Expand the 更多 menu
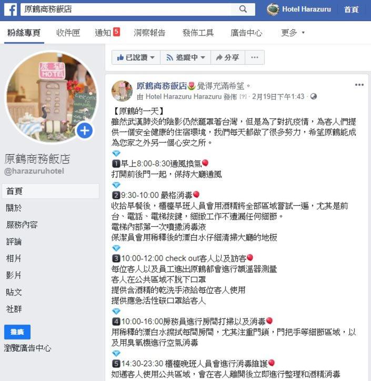Image resolution: width=371 pixels, height=381 pixels. click(x=293, y=32)
